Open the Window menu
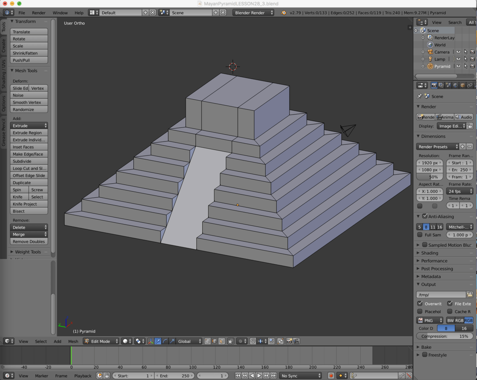This screenshot has width=477, height=380. [60, 12]
